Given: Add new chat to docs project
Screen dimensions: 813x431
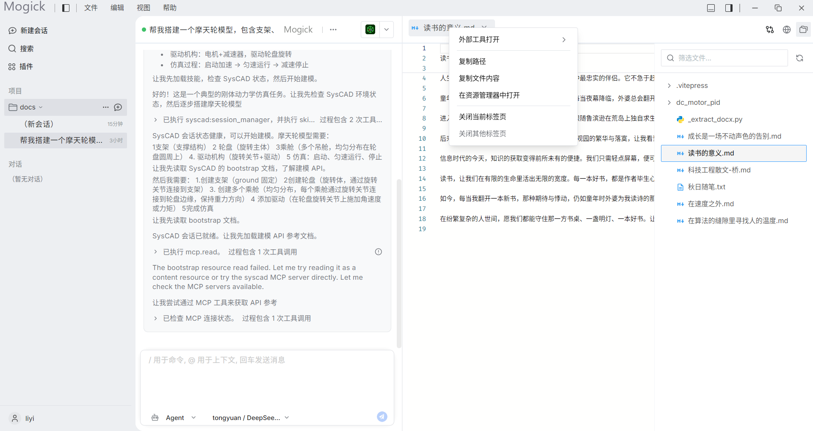Looking at the screenshot, I should 118,107.
